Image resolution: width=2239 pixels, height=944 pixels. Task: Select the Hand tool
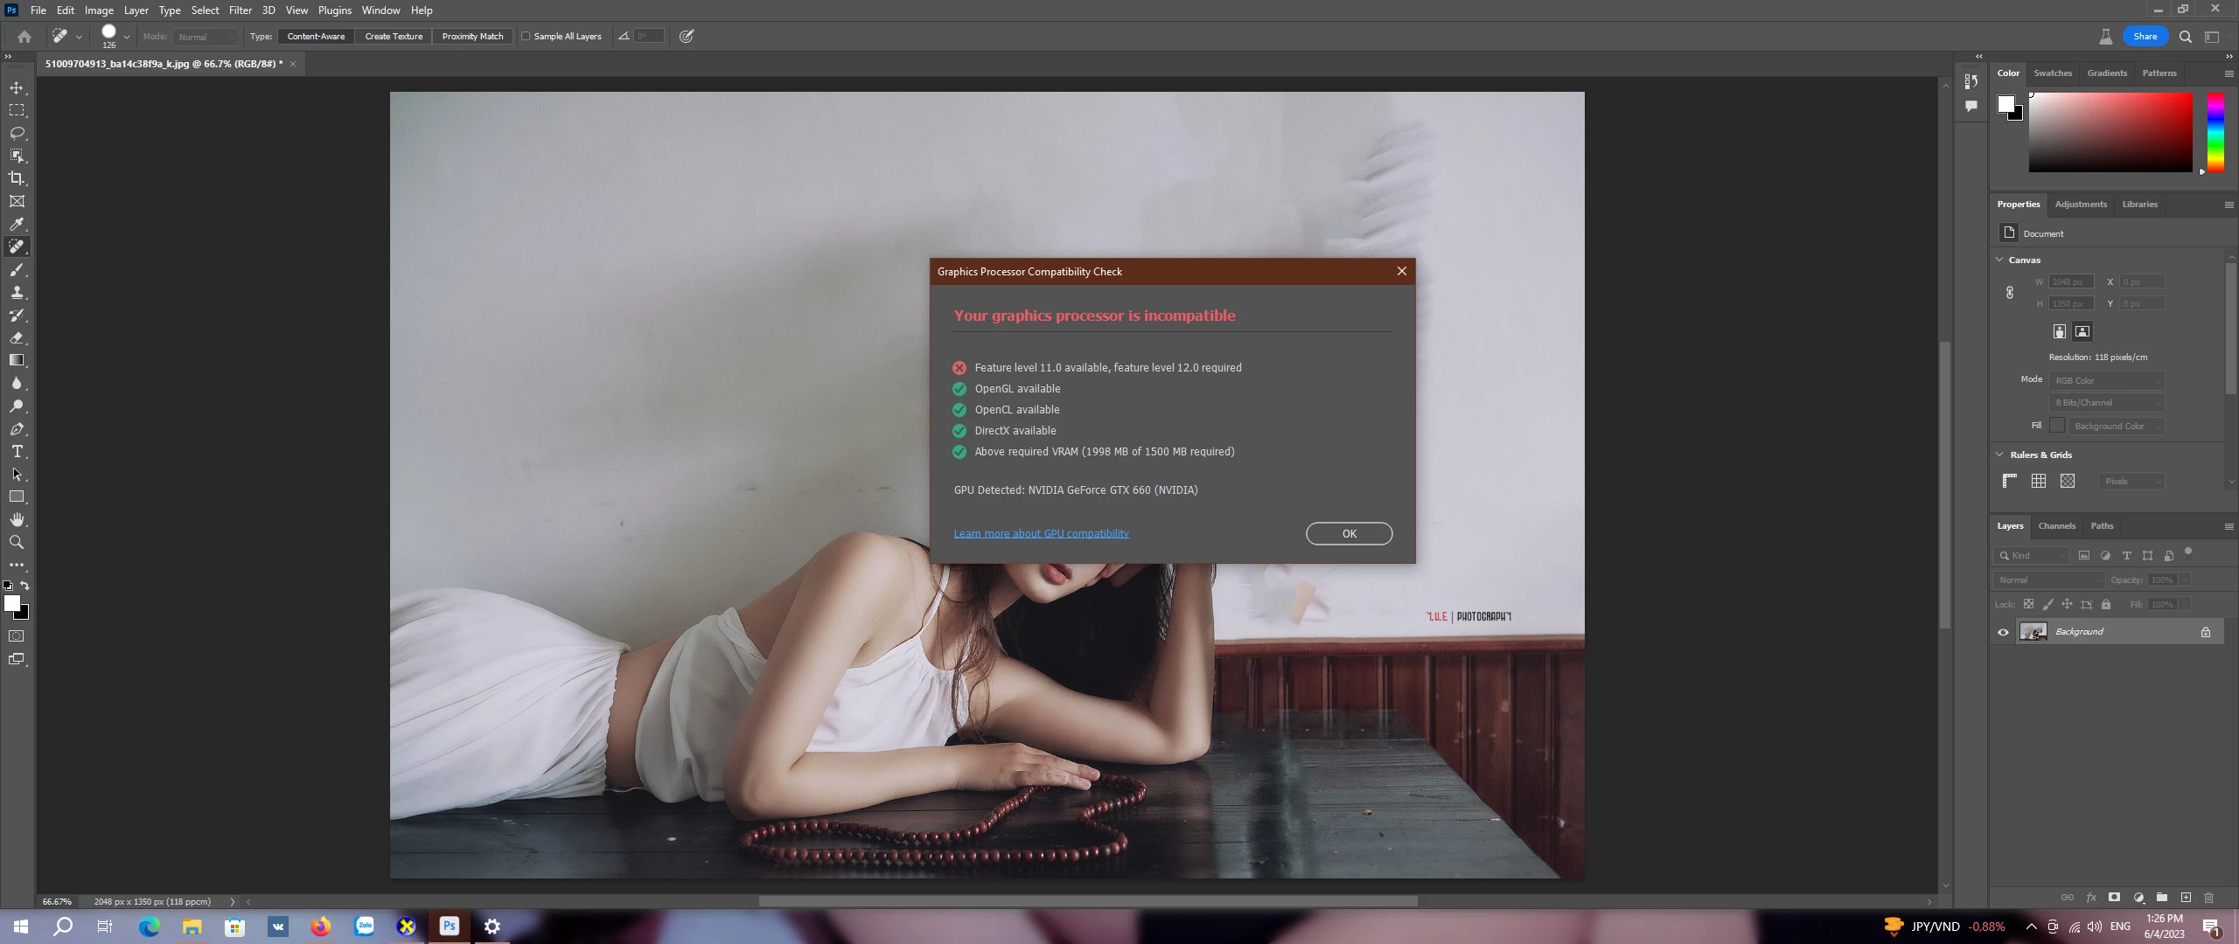pyautogui.click(x=17, y=519)
